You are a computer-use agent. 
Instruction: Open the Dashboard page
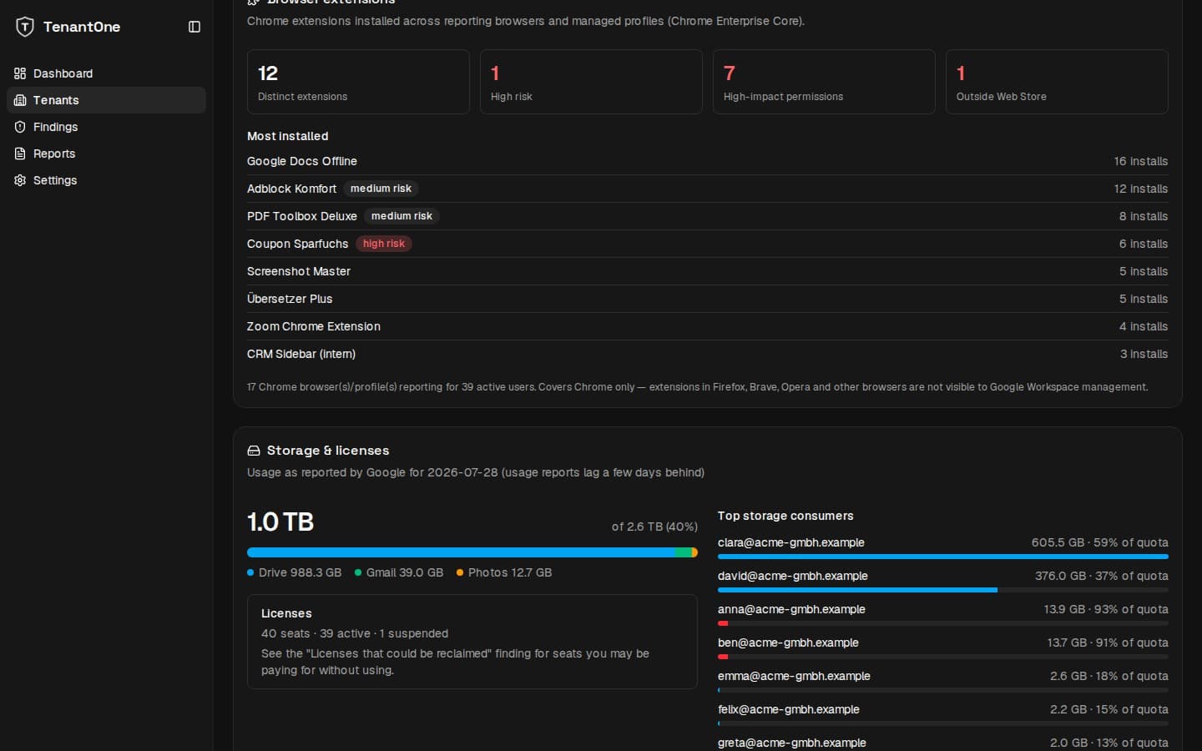[106, 73]
